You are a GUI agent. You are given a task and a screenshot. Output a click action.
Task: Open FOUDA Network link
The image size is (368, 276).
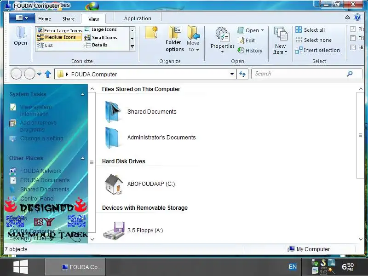click(x=40, y=171)
